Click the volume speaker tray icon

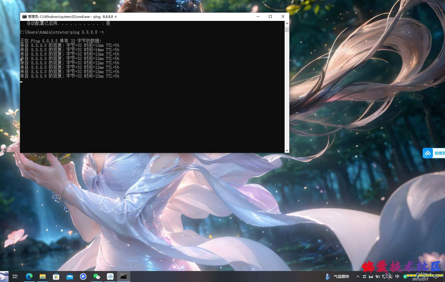[x=390, y=277]
